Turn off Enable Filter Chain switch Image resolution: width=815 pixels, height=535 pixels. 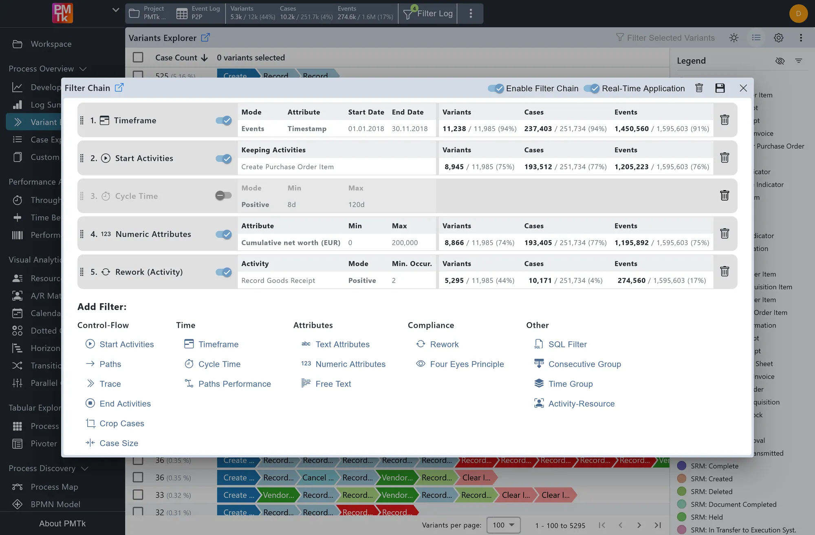tap(496, 88)
